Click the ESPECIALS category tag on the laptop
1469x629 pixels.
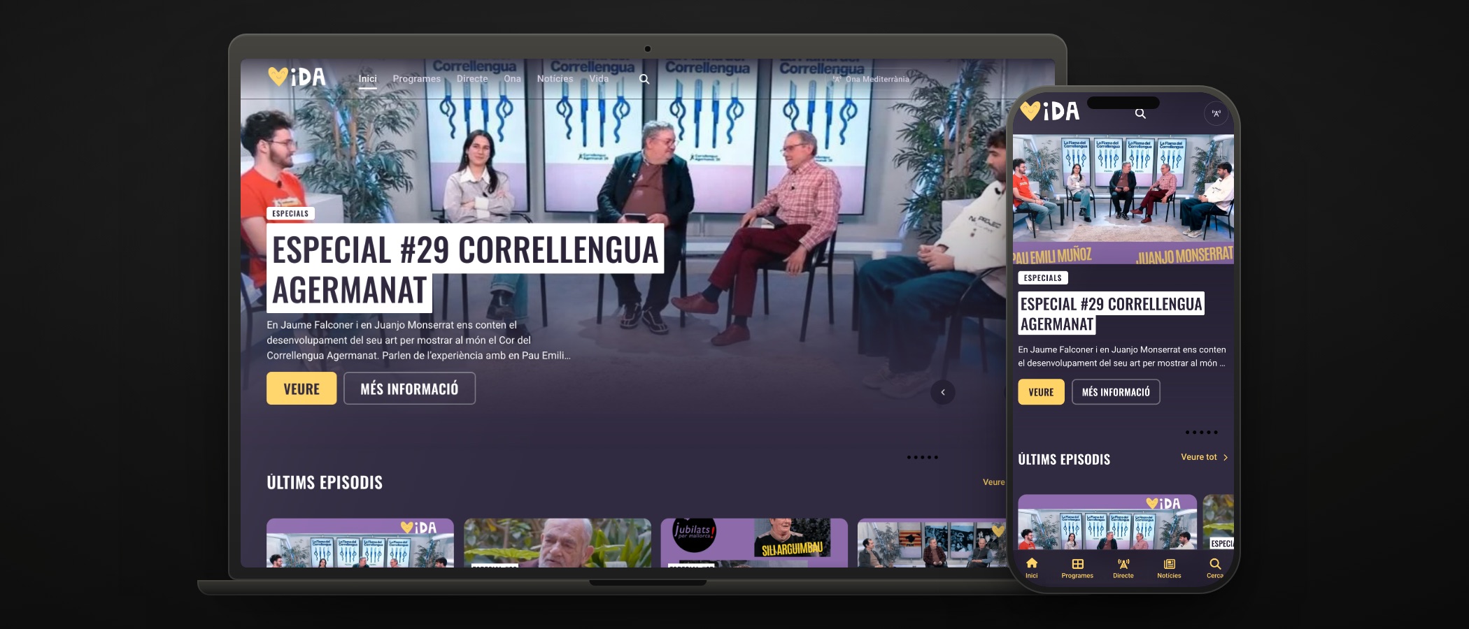[x=290, y=214]
